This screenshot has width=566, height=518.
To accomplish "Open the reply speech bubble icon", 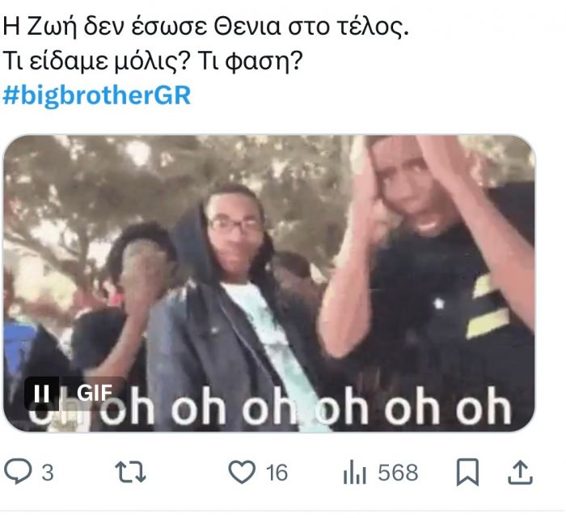I will tap(18, 471).
